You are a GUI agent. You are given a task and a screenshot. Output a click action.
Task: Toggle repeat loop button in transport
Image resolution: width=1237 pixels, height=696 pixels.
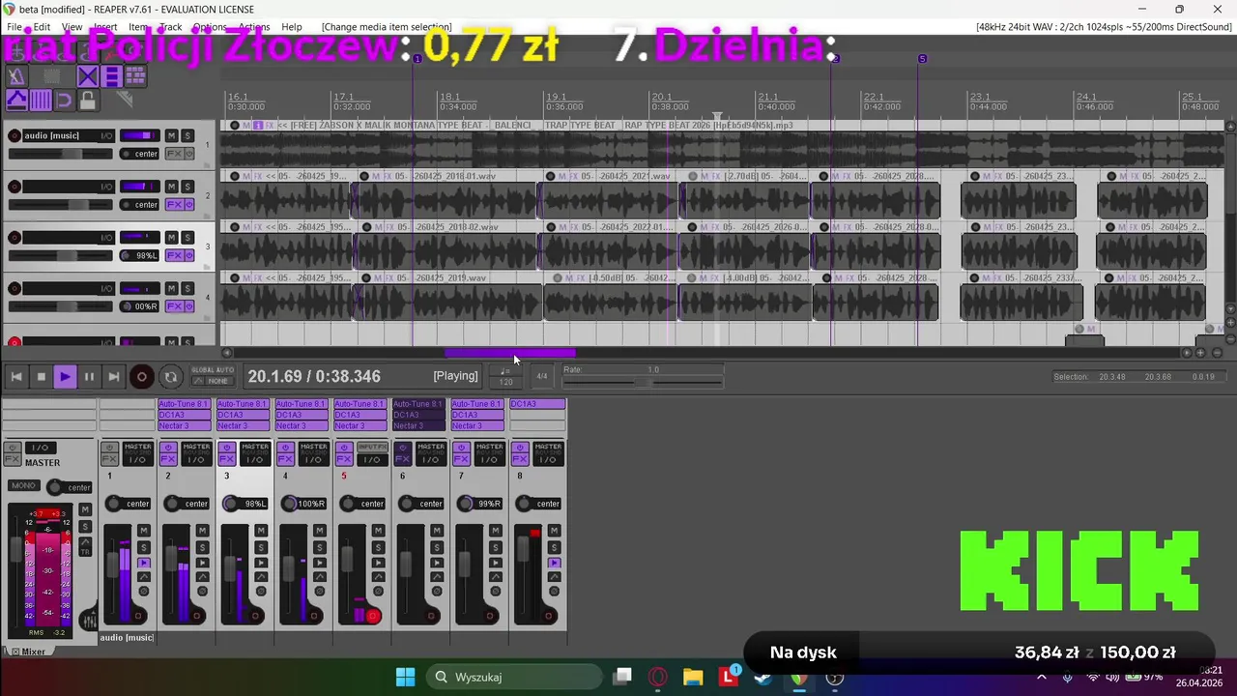pyautogui.click(x=170, y=377)
